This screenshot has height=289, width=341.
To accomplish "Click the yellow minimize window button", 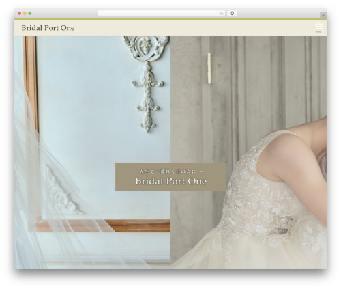I will (25, 14).
